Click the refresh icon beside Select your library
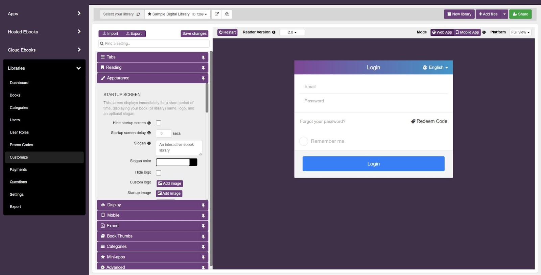The width and height of the screenshot is (541, 275). [138, 14]
